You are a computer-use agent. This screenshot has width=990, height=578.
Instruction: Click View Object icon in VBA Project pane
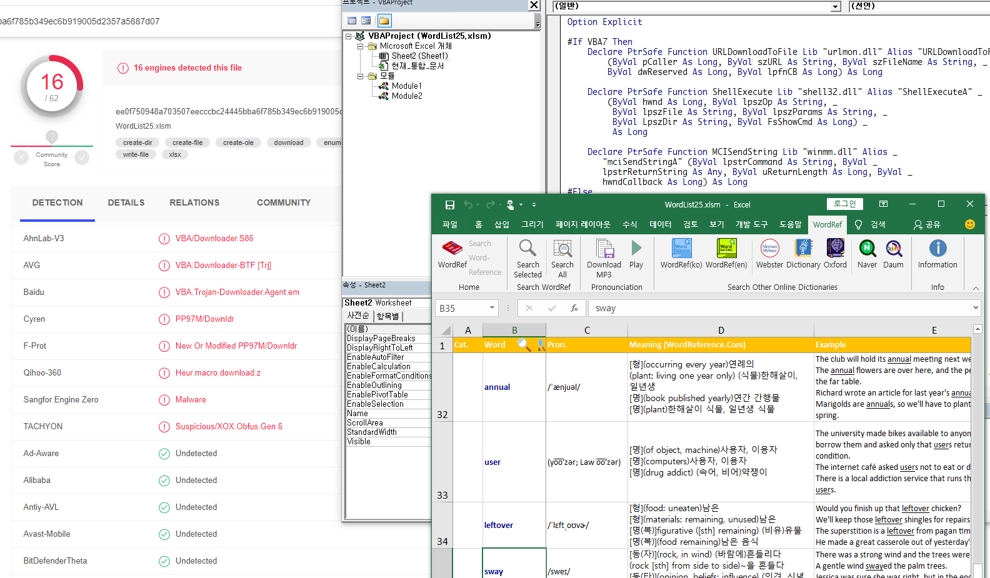point(366,21)
